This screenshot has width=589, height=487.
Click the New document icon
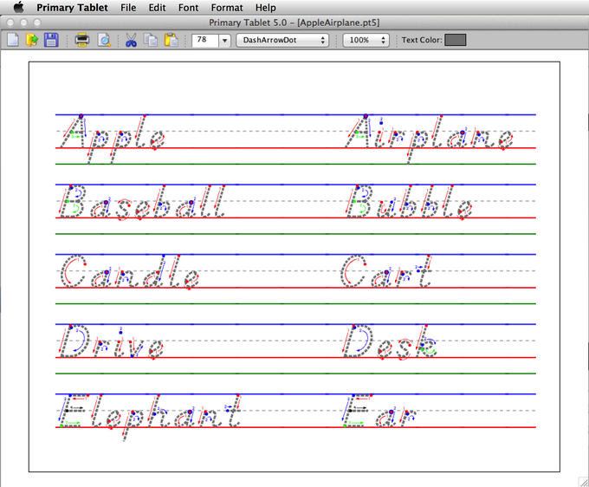pyautogui.click(x=13, y=40)
